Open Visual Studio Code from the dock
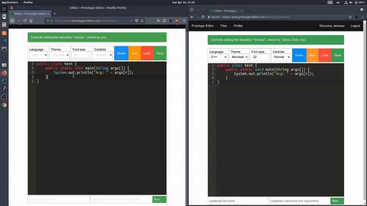The image size is (367, 206). tap(4, 41)
